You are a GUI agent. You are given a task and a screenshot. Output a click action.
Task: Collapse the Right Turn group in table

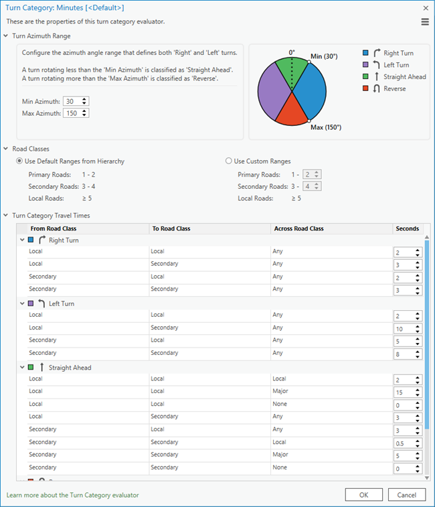point(23,240)
